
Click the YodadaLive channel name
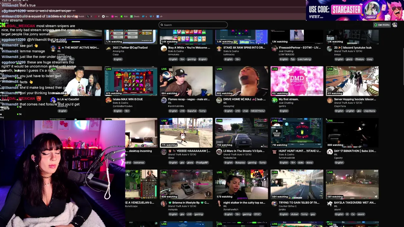coord(230,158)
